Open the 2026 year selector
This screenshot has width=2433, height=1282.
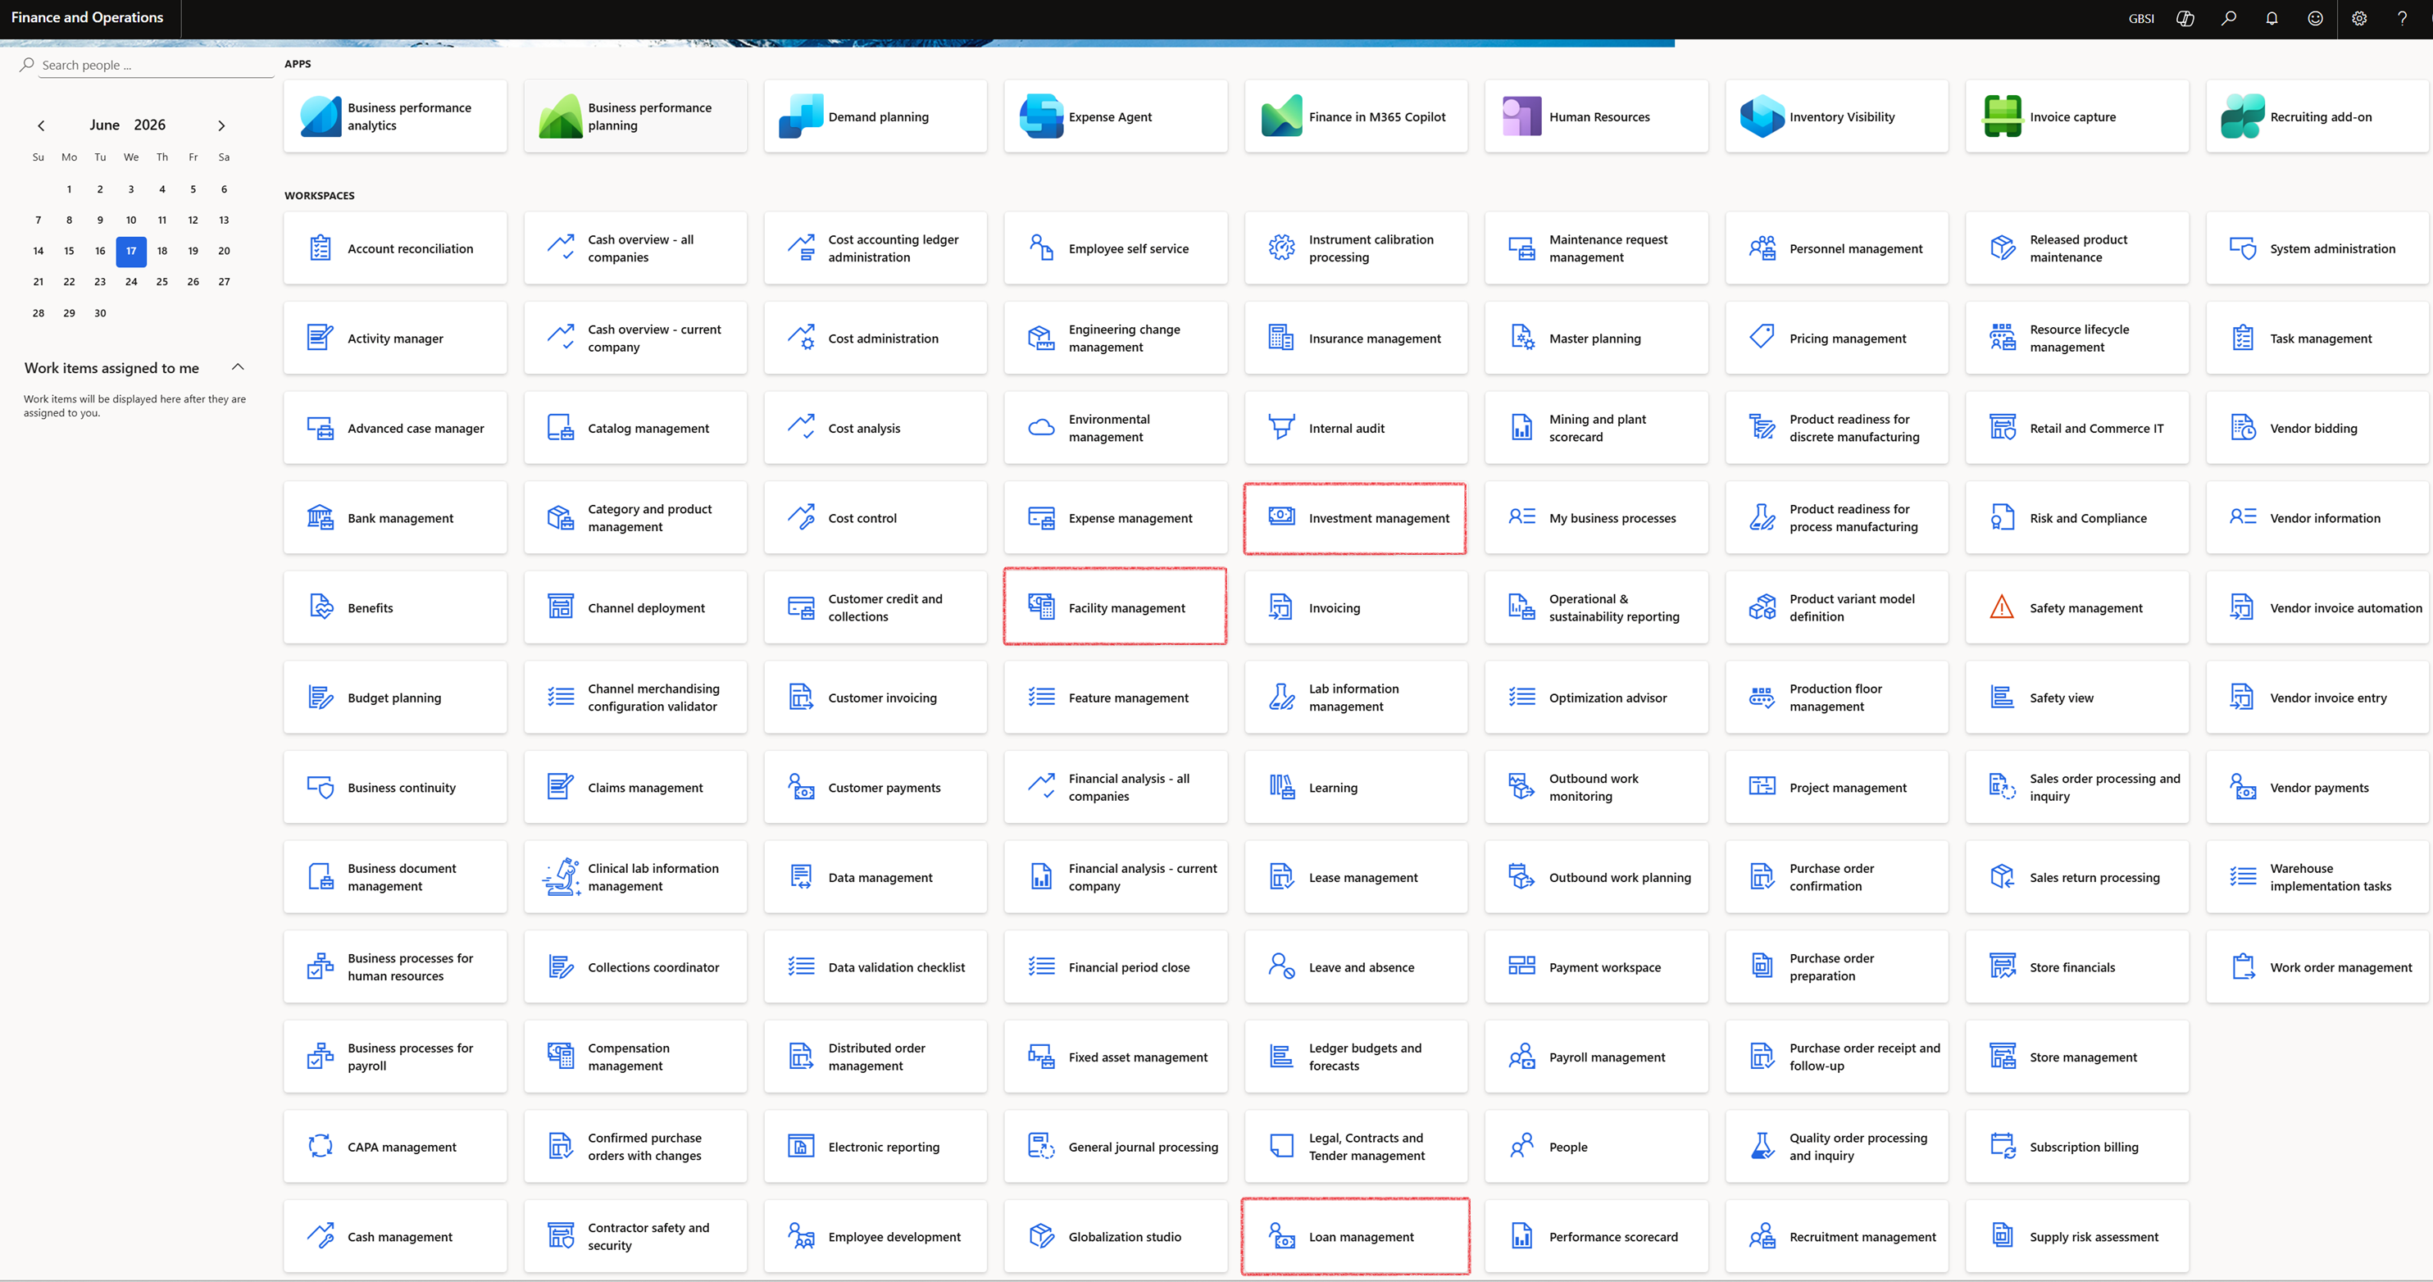(149, 125)
